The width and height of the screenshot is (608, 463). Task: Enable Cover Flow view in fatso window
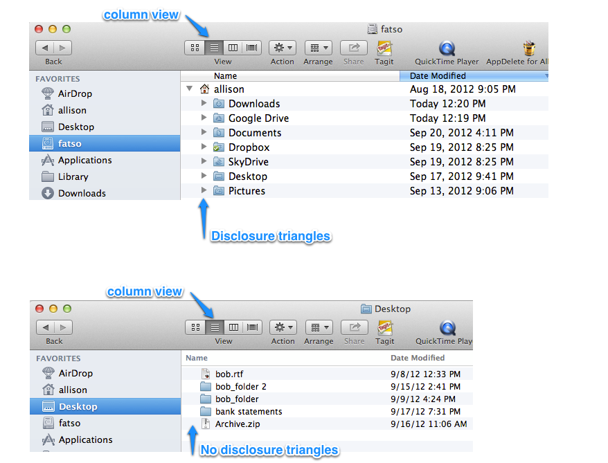pos(252,48)
